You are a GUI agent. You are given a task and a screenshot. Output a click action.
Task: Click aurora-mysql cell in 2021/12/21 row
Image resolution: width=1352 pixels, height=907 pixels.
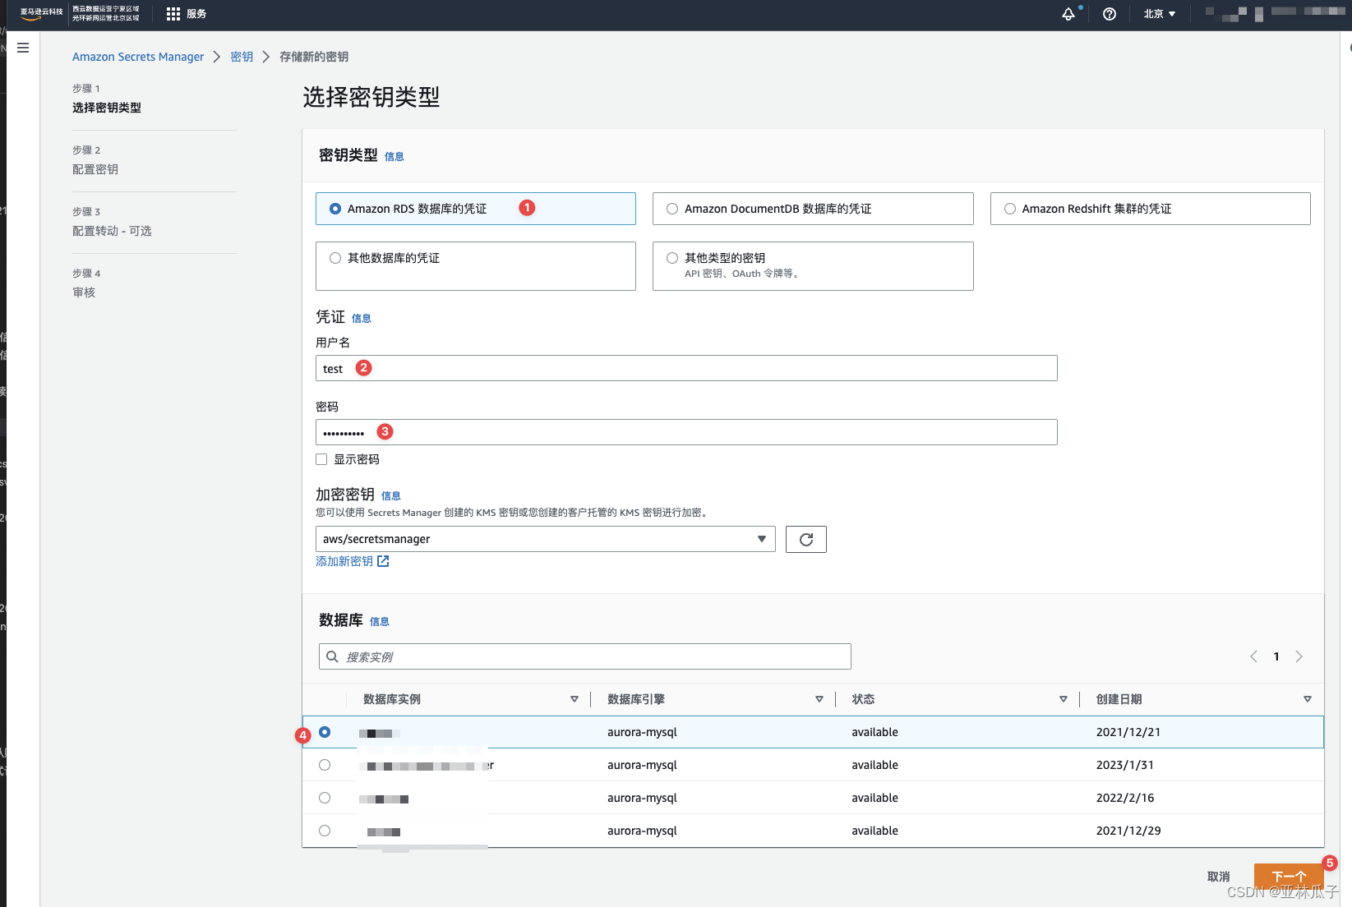(x=642, y=732)
